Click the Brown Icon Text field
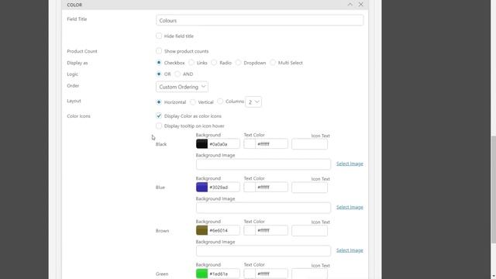The image size is (496, 279). (309, 231)
